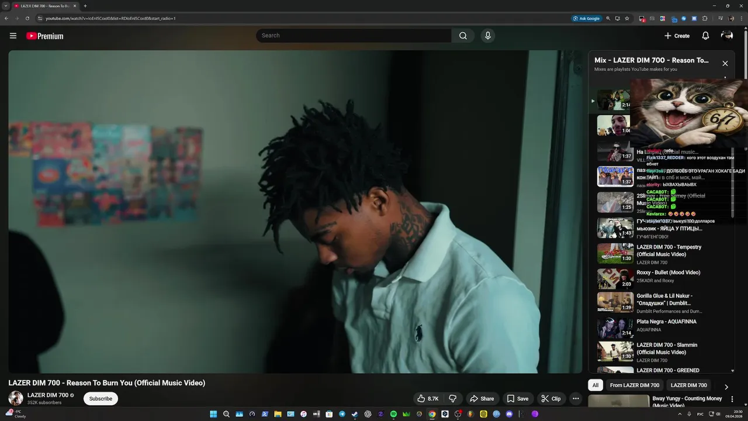Select the All filter chip
The image size is (748, 421).
[x=595, y=385]
